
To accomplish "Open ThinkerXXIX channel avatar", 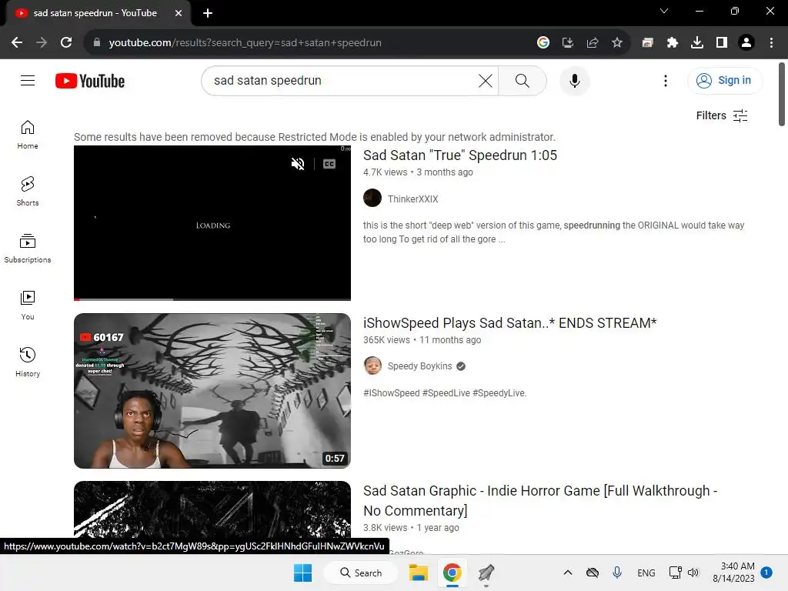I will point(372,198).
